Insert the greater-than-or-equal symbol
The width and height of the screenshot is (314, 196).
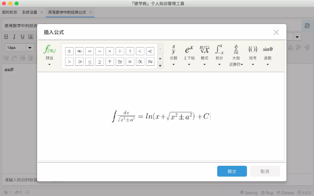point(100,62)
